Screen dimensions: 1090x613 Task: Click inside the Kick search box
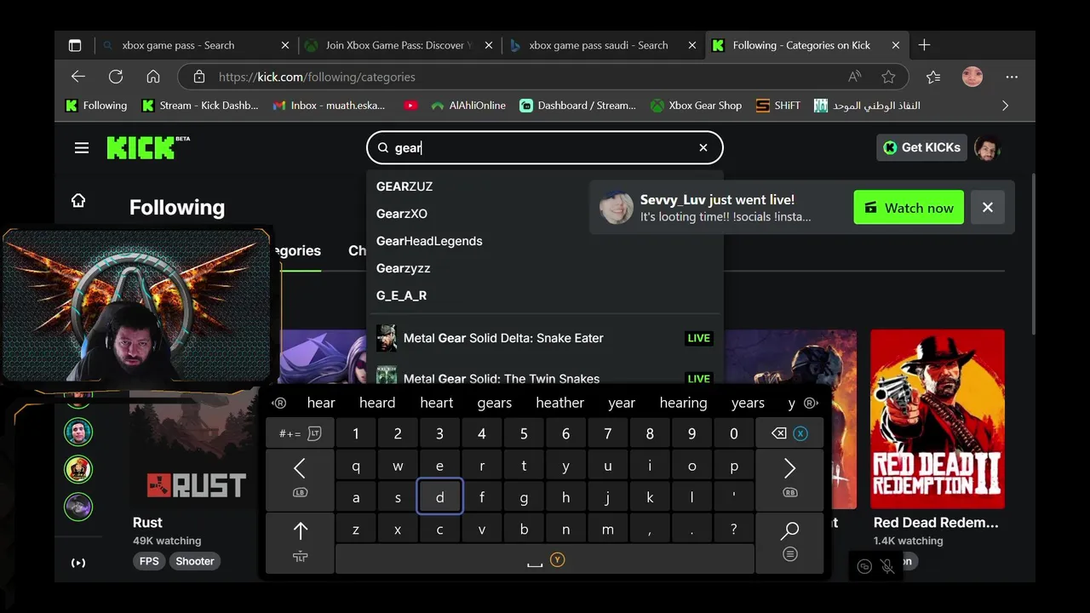coord(545,147)
